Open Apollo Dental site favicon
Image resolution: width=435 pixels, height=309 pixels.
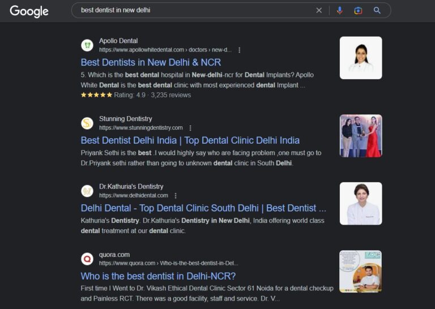(87, 45)
